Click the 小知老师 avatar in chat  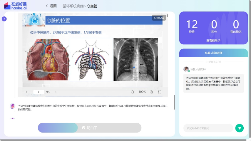186,69
